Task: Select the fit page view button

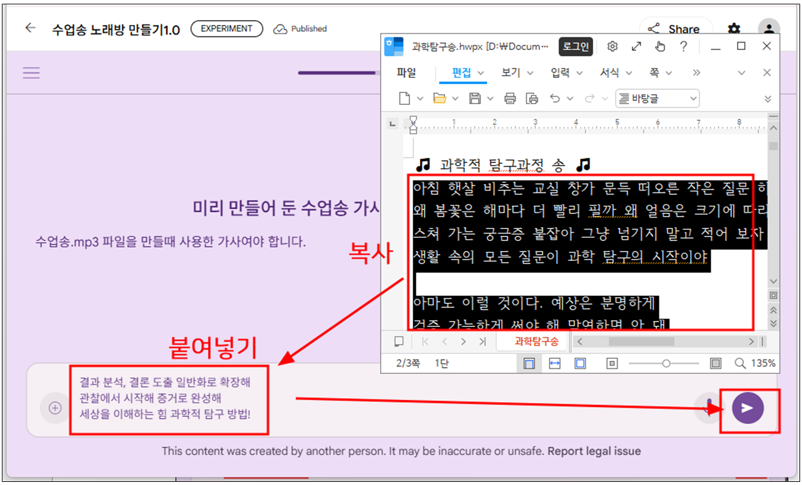Action: coord(580,363)
